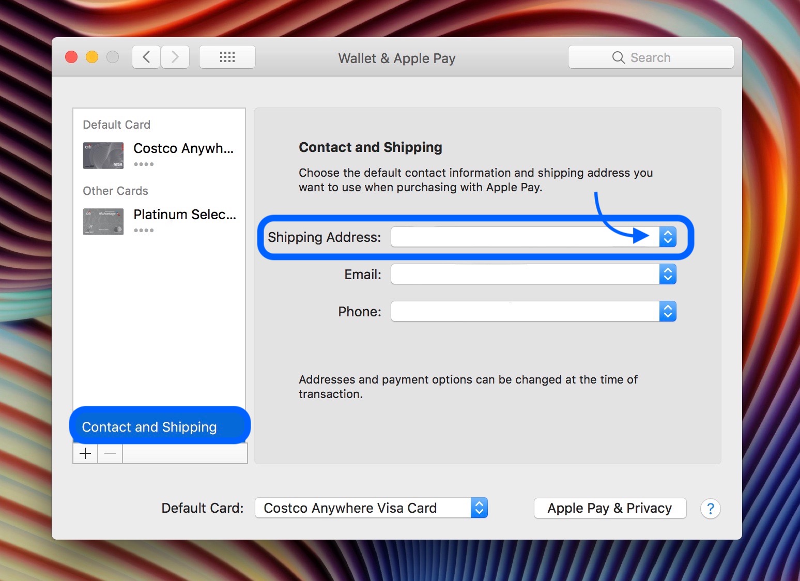Select Contact and Shipping in the sidebar
Image resolution: width=800 pixels, height=581 pixels.
(x=149, y=426)
